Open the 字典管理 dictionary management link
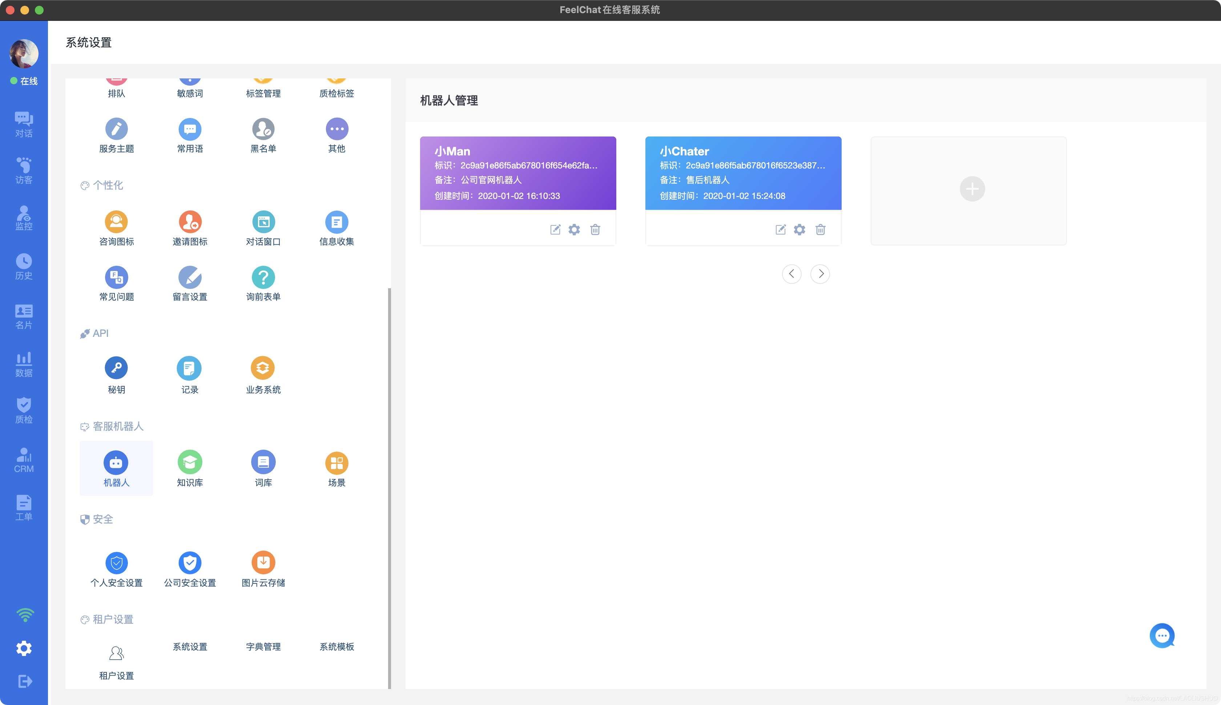Screen dimensions: 1221x705 263,647
